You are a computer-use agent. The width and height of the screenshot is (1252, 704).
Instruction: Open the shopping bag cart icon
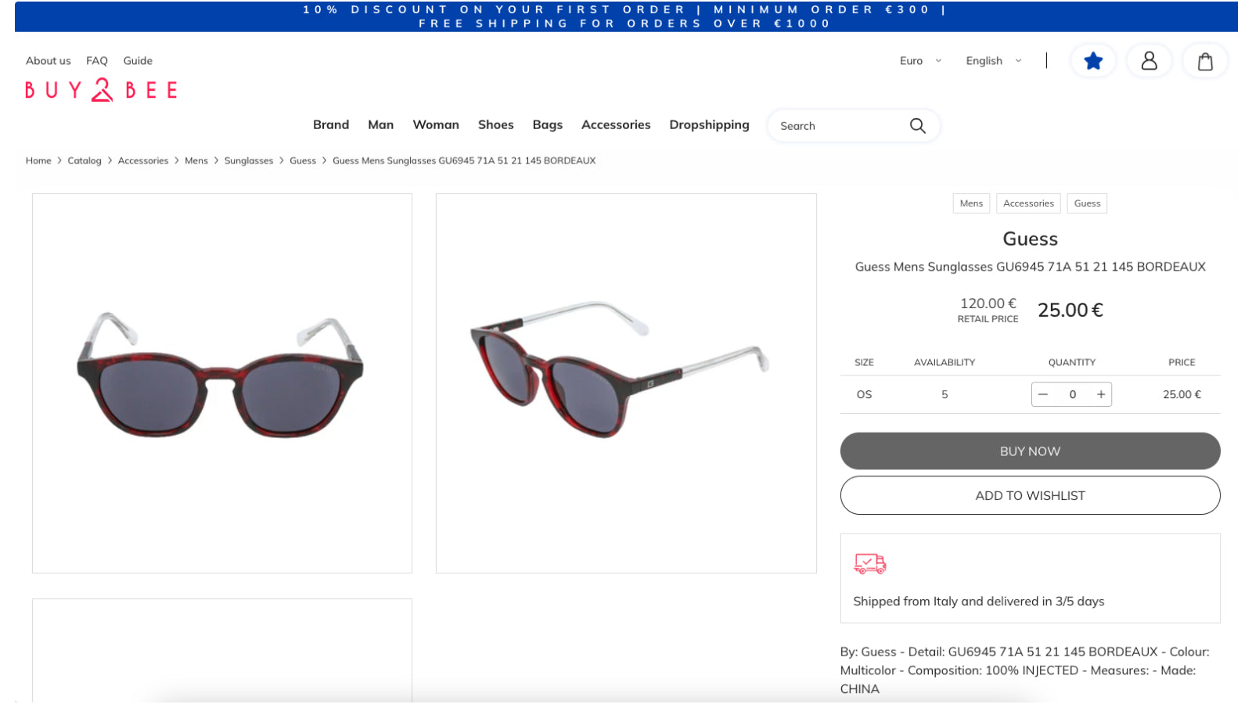(x=1205, y=61)
